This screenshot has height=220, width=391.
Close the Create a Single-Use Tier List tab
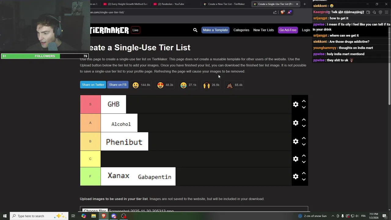click(x=297, y=4)
